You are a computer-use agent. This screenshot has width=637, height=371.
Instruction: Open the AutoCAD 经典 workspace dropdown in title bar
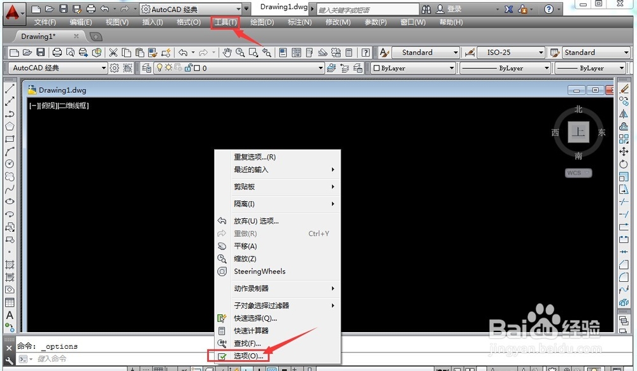click(x=239, y=9)
